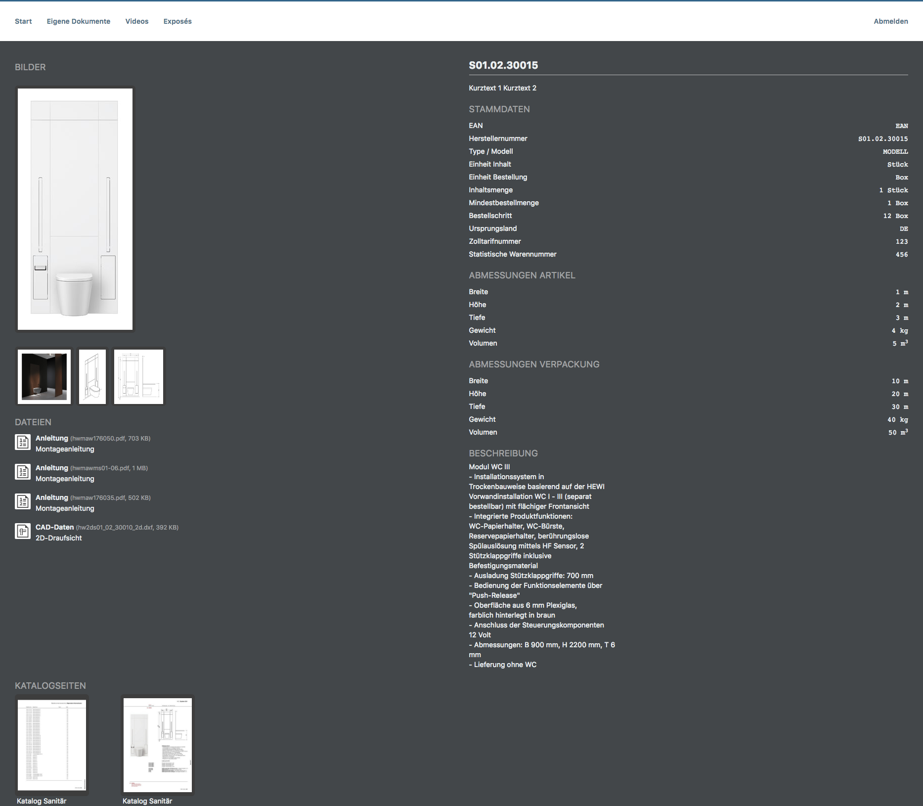Download Anleitung hwmaw176050.pdf file
The image size is (923, 806).
pyautogui.click(x=52, y=438)
